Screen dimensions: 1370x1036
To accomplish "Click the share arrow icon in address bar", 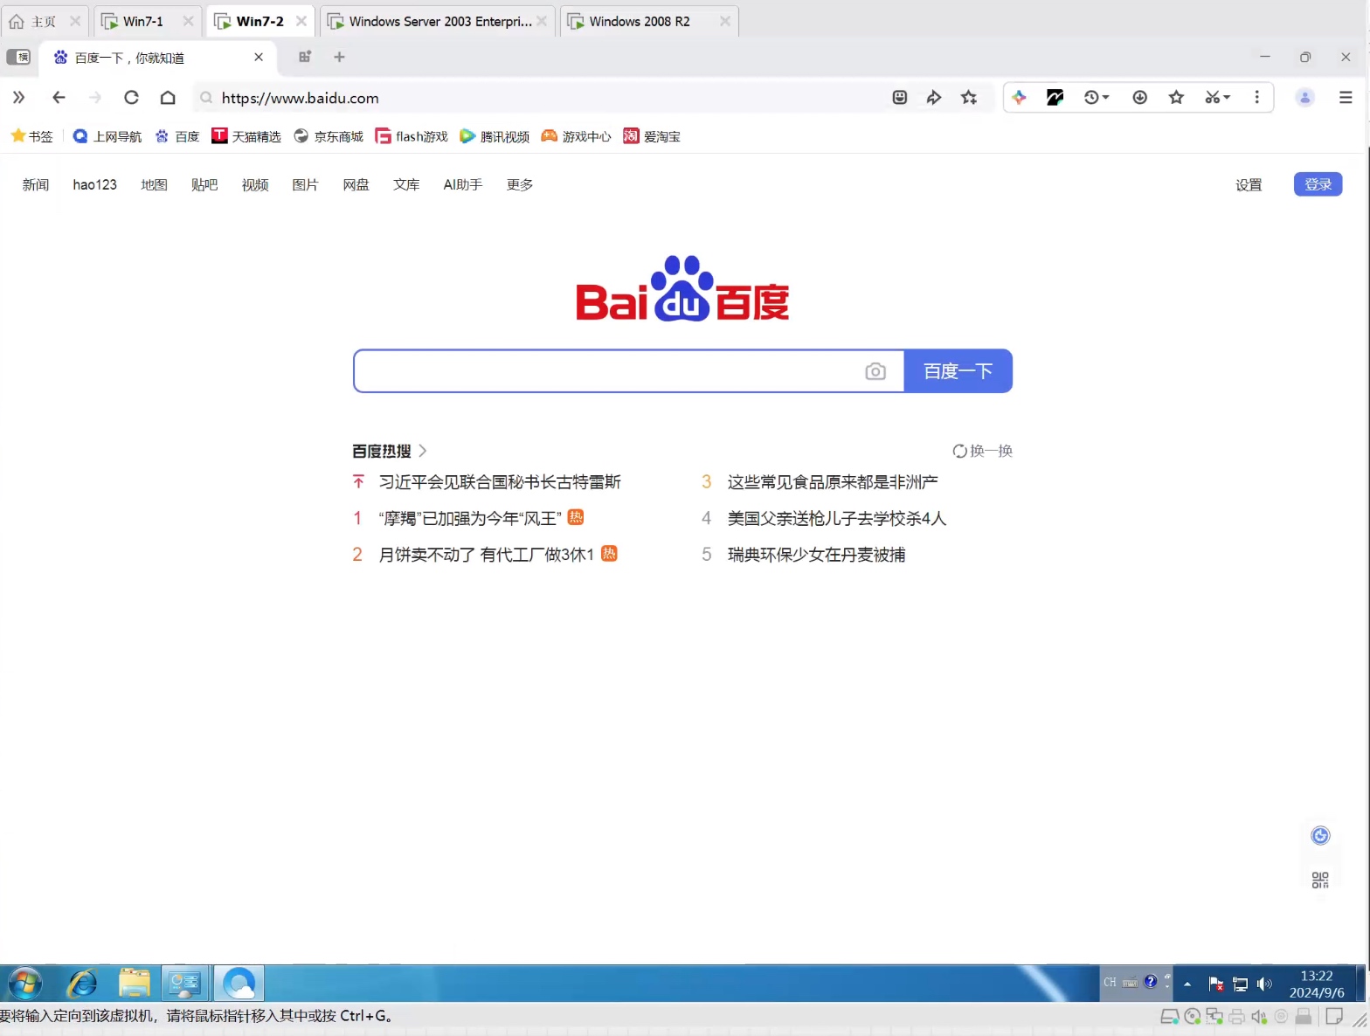I will tap(934, 98).
